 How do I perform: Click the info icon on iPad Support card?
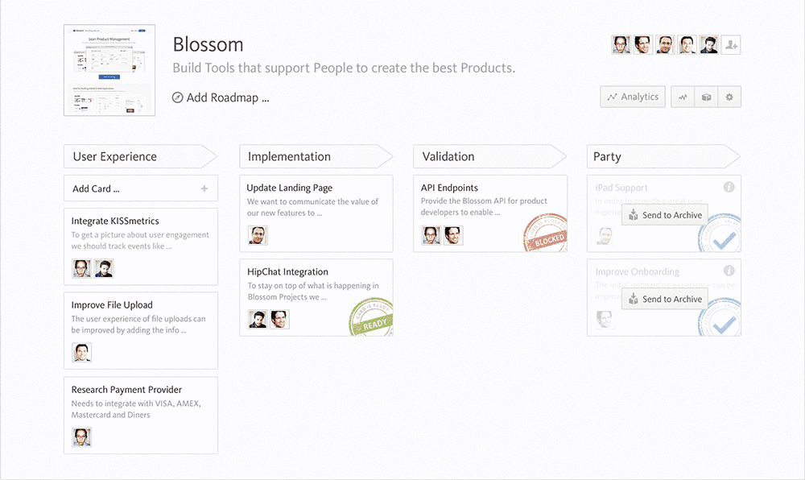[729, 187]
